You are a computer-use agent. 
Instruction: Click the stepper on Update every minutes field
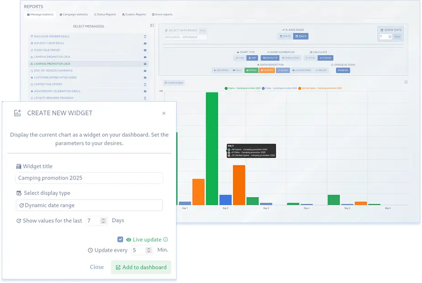[x=148, y=251]
